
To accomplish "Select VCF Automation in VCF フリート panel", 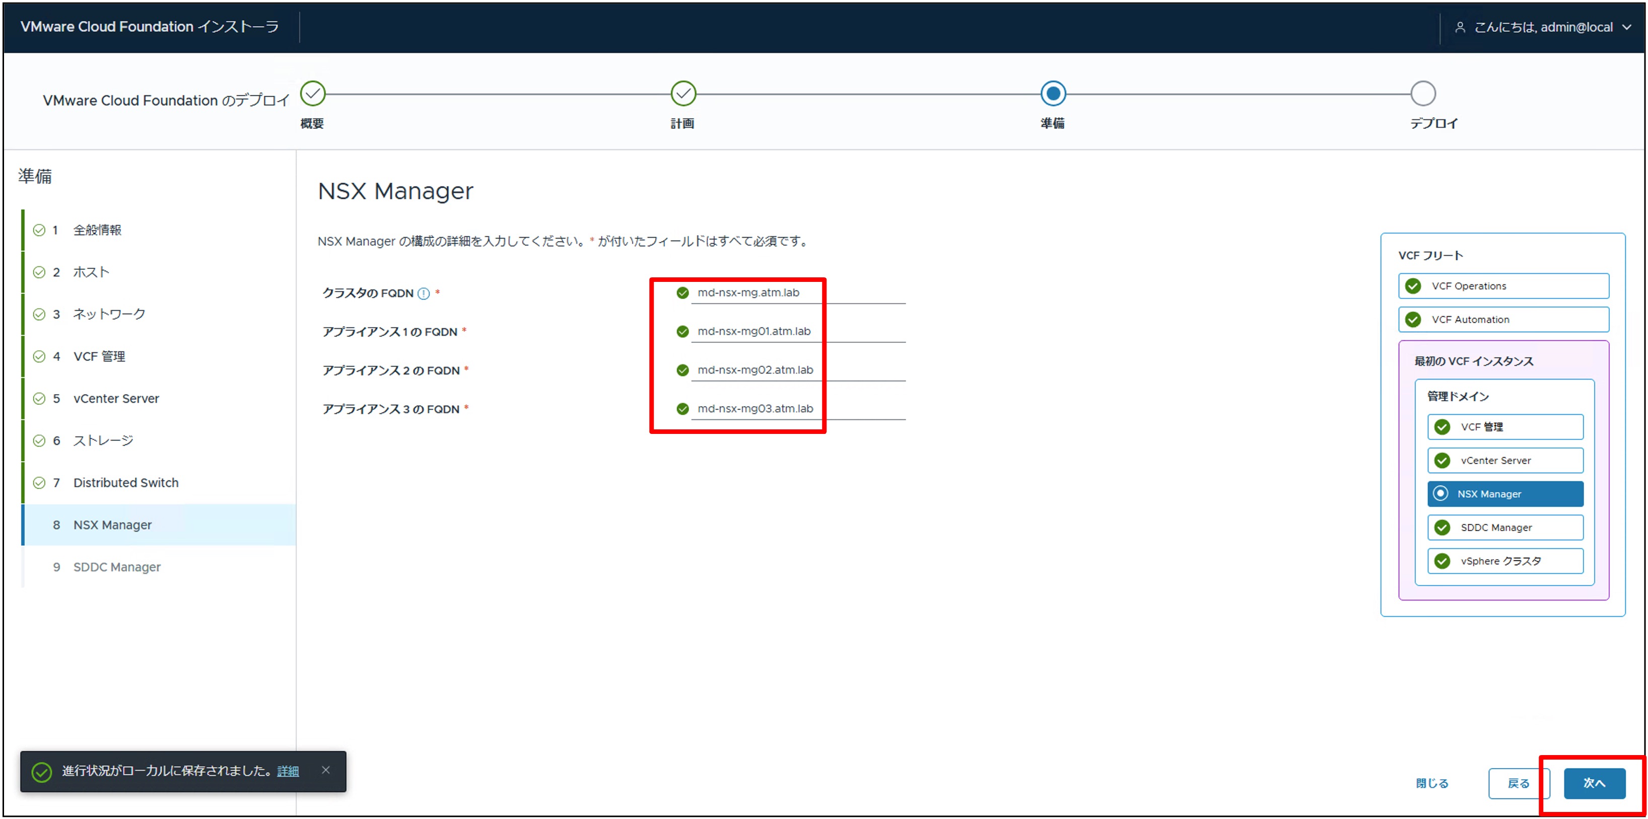I will click(x=1503, y=320).
